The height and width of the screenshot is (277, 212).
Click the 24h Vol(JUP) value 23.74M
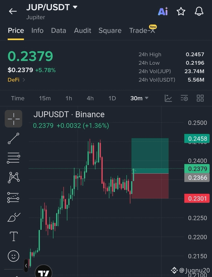click(x=194, y=71)
